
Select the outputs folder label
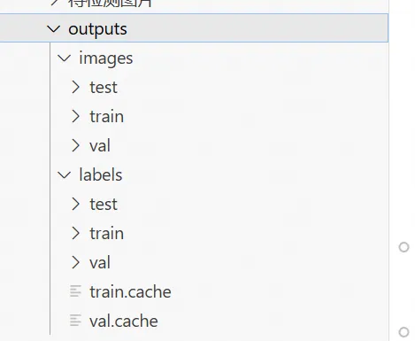(x=97, y=29)
